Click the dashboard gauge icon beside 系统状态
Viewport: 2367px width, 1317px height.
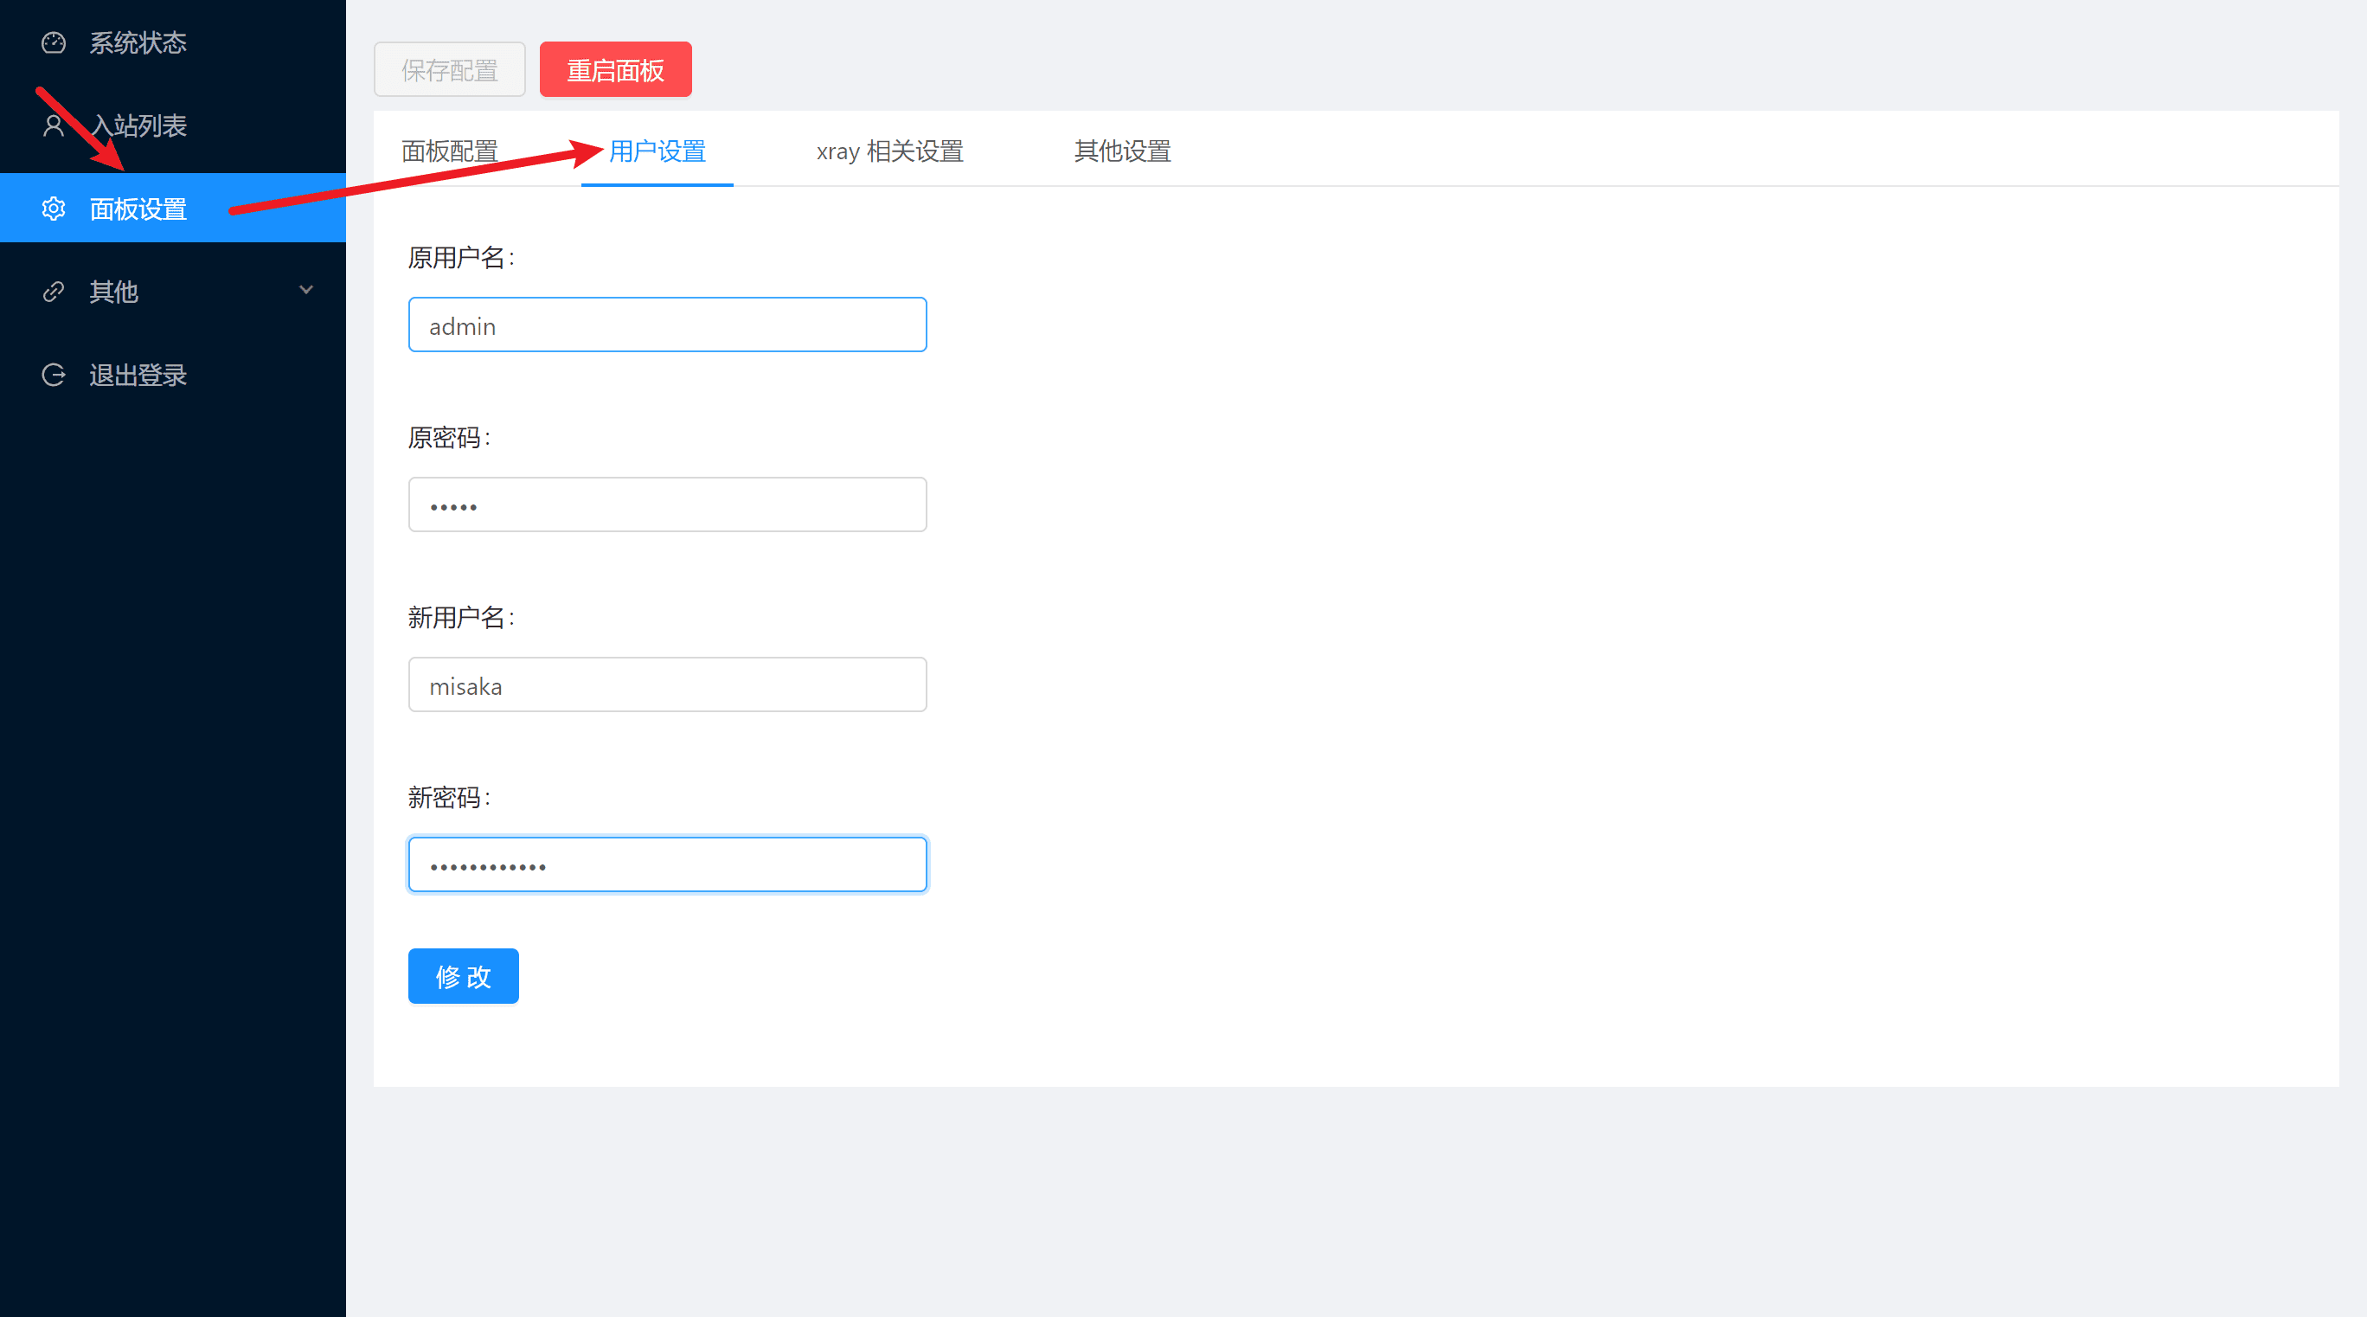(x=54, y=42)
